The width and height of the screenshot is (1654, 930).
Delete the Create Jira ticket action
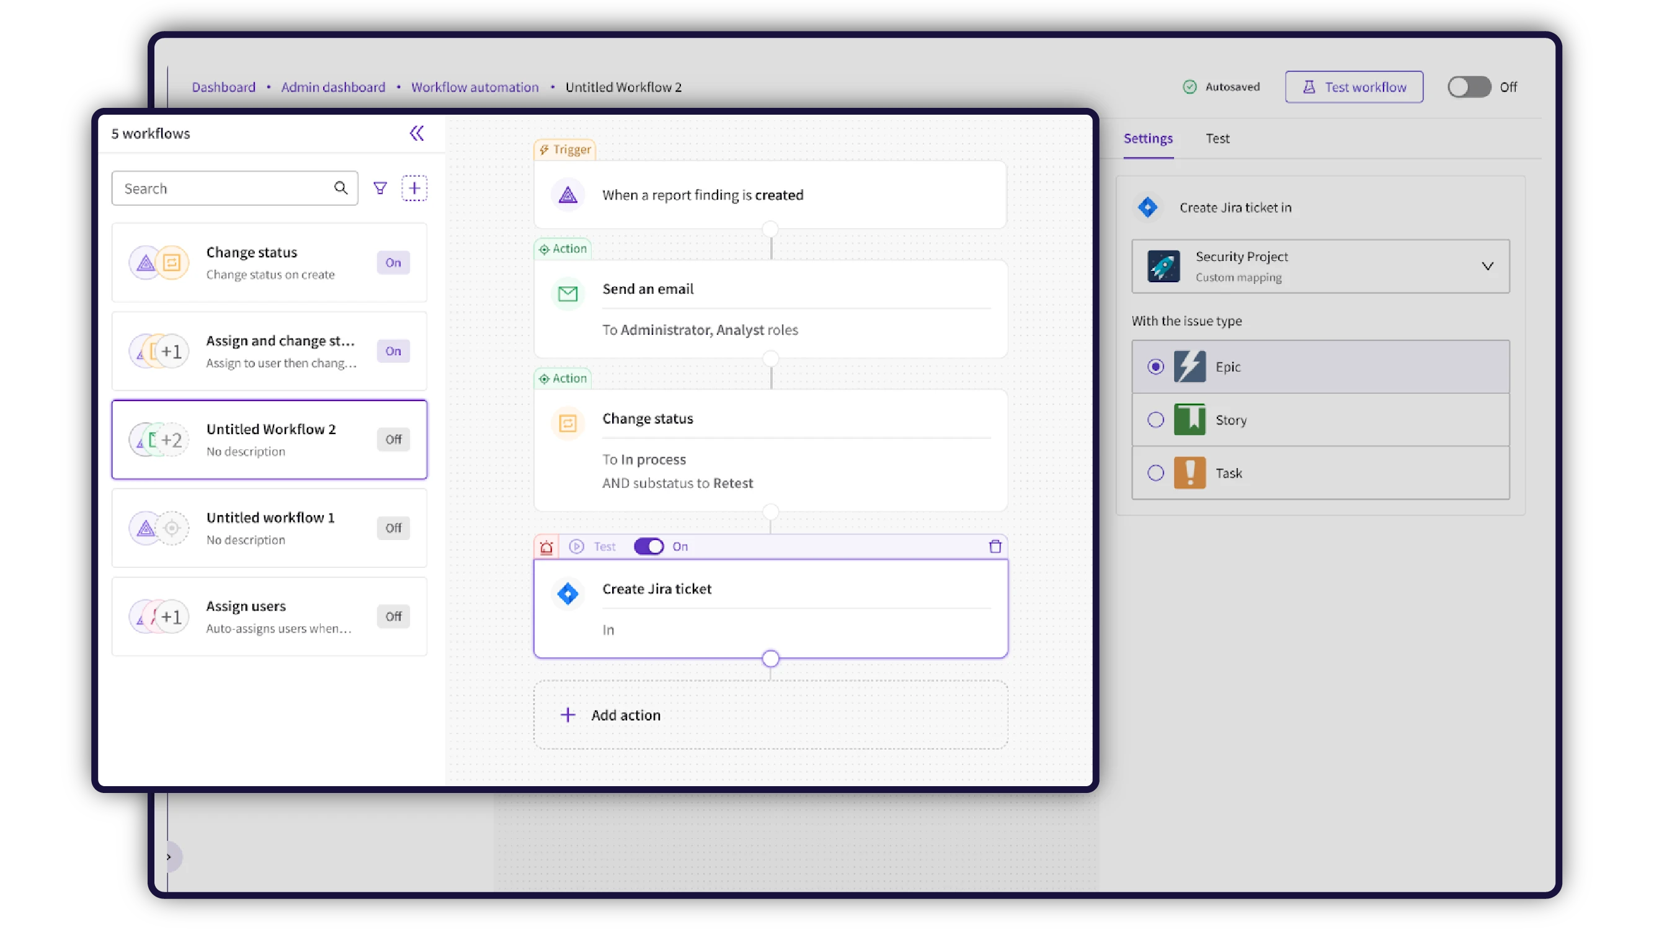tap(995, 546)
